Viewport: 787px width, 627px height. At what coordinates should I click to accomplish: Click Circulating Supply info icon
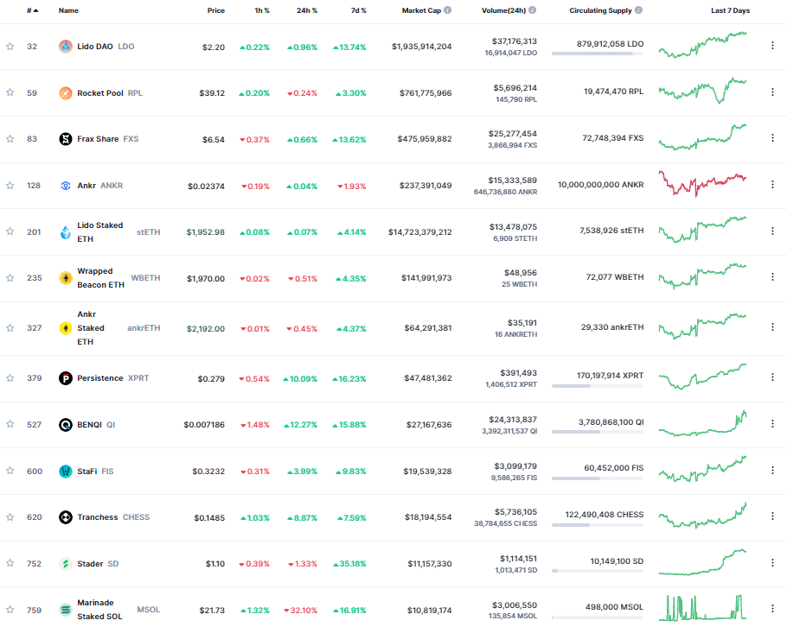click(638, 10)
